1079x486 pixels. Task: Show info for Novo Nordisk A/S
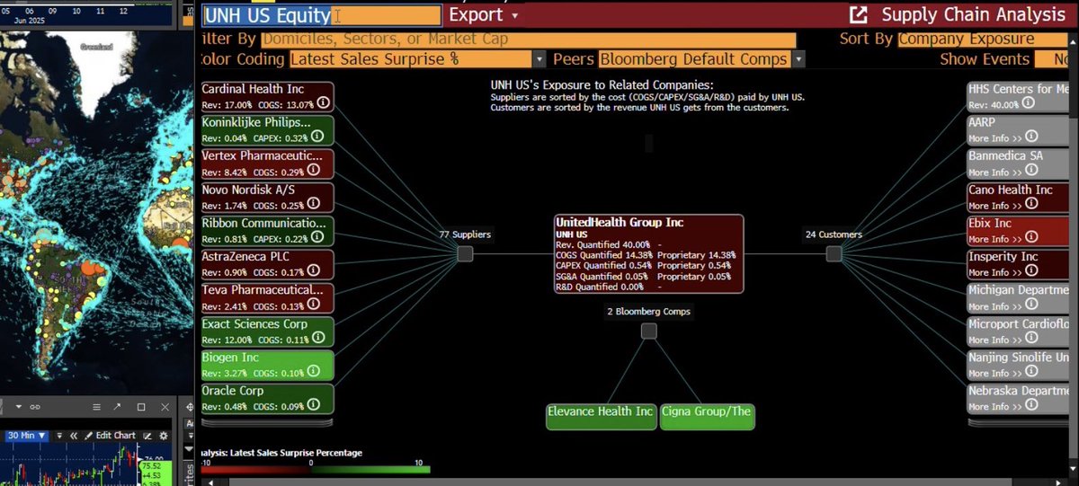pyautogui.click(x=312, y=205)
